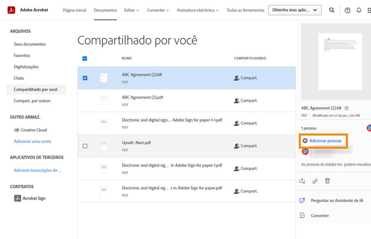
Task: Open notifications via bell icon
Action: 358,10
